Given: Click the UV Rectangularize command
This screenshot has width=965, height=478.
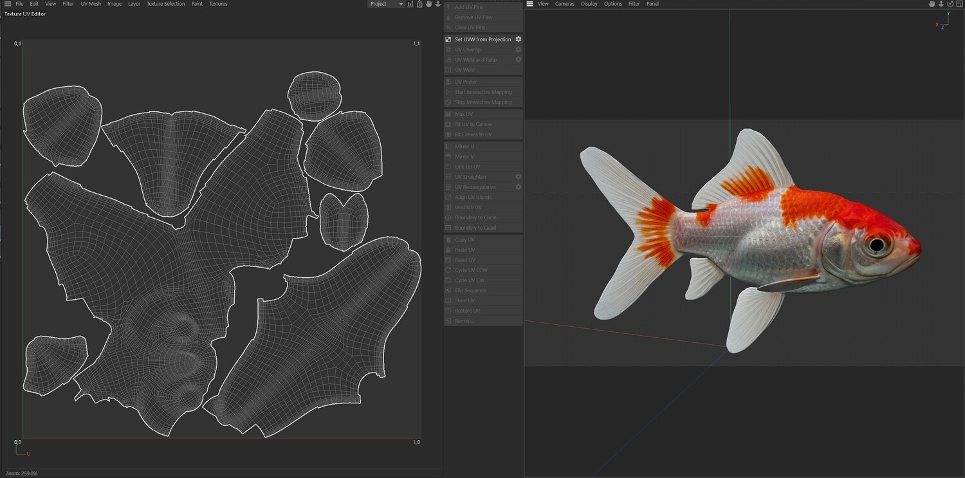Looking at the screenshot, I should [x=483, y=187].
